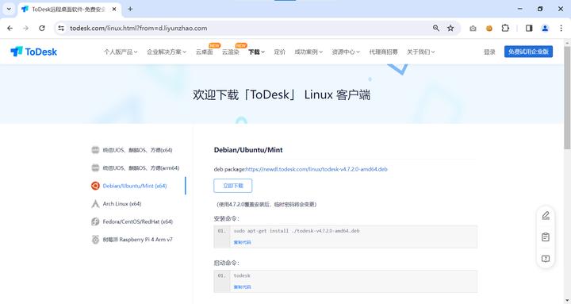This screenshot has width=571, height=304.
Task: Open 云桌面 nav item
Action: coord(205,52)
